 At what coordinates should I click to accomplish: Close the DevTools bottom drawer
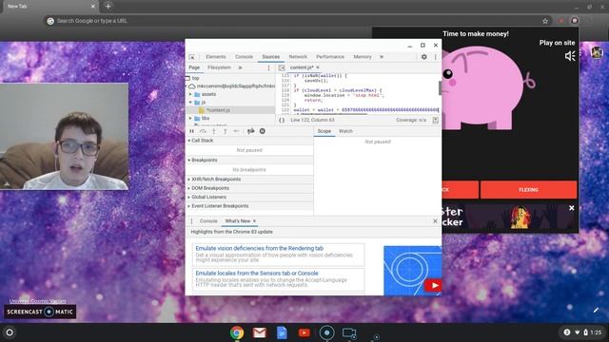point(435,221)
